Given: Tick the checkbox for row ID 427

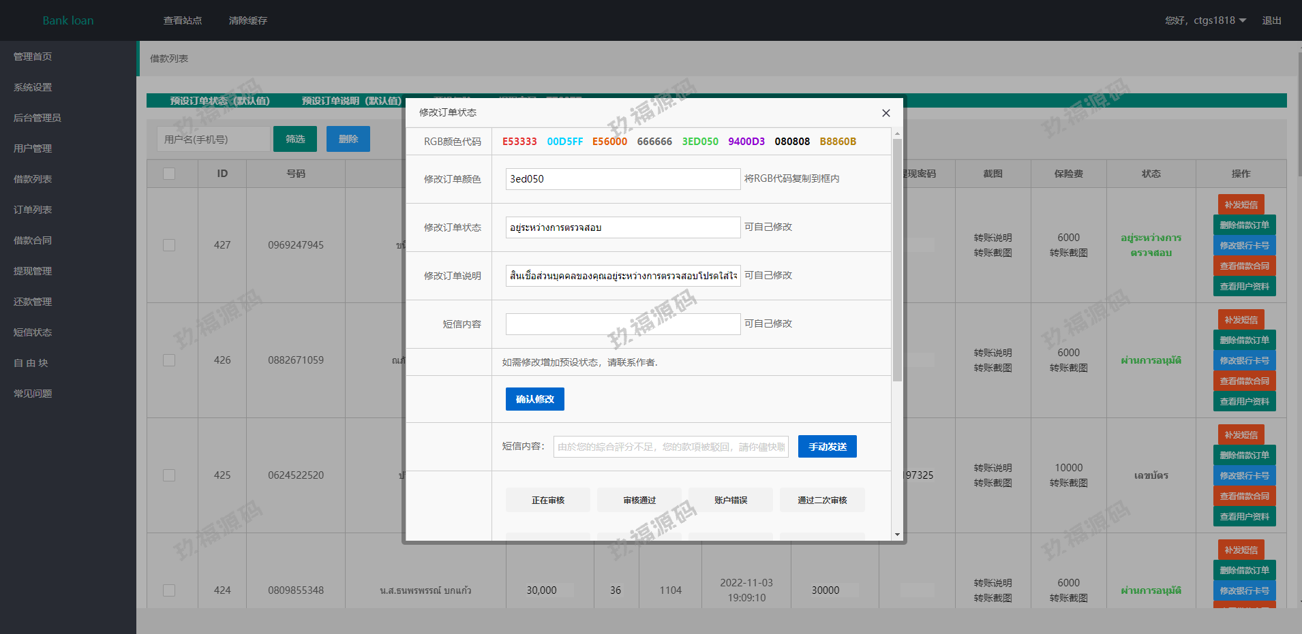Looking at the screenshot, I should click(169, 245).
